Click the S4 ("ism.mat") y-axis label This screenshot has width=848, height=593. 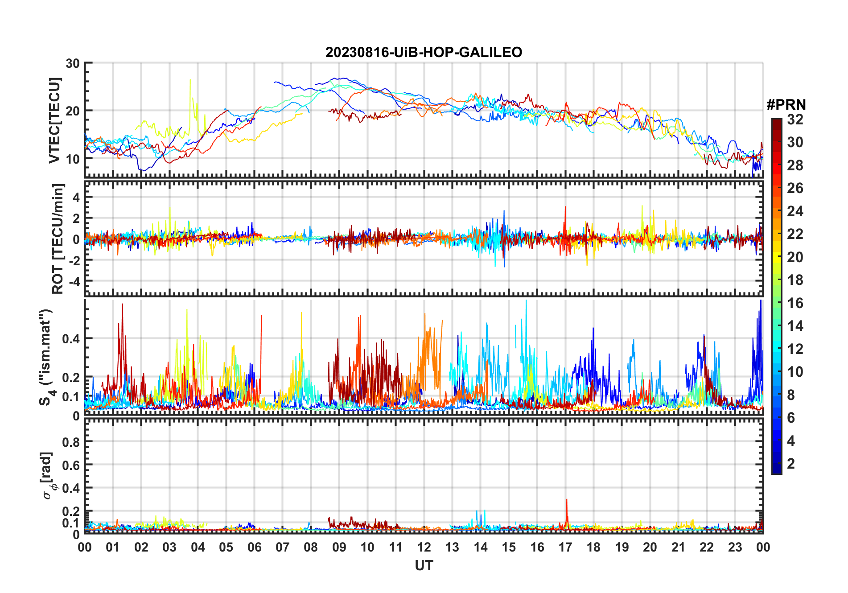pyautogui.click(x=46, y=358)
